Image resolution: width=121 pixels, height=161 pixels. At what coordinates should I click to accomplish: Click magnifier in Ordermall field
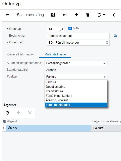pos(107,43)
